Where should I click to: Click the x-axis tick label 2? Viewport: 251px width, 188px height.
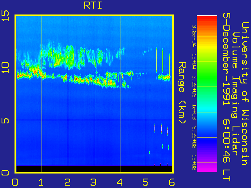coord(67,182)
